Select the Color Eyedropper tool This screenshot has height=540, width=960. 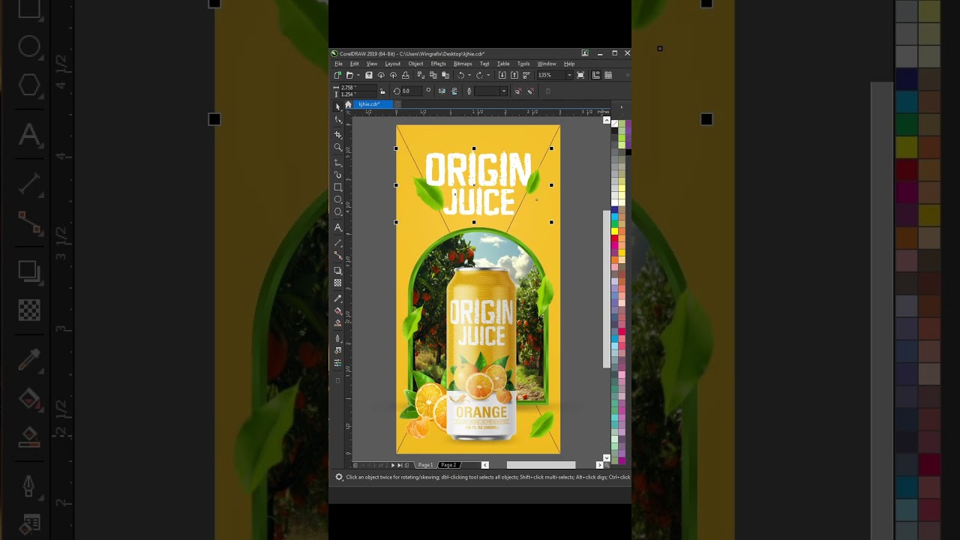pyautogui.click(x=337, y=298)
